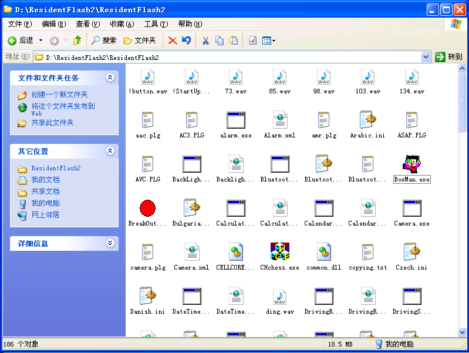The width and height of the screenshot is (469, 353).
Task: Select the alarm.exe file icon
Action: pyautogui.click(x=236, y=120)
